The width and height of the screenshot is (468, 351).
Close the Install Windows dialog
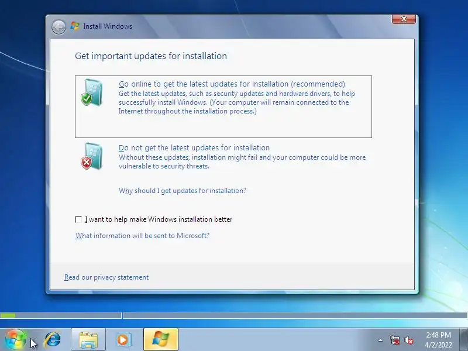point(404,19)
